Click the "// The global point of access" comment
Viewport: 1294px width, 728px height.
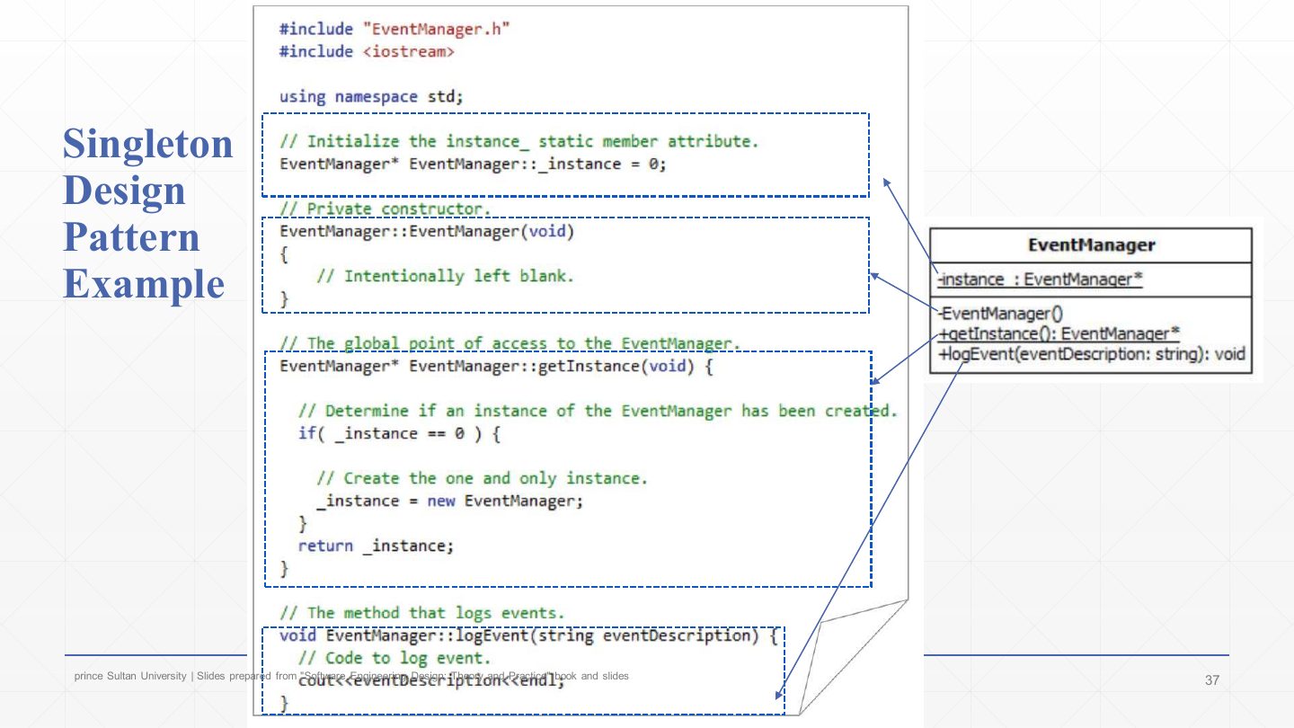coord(511,343)
